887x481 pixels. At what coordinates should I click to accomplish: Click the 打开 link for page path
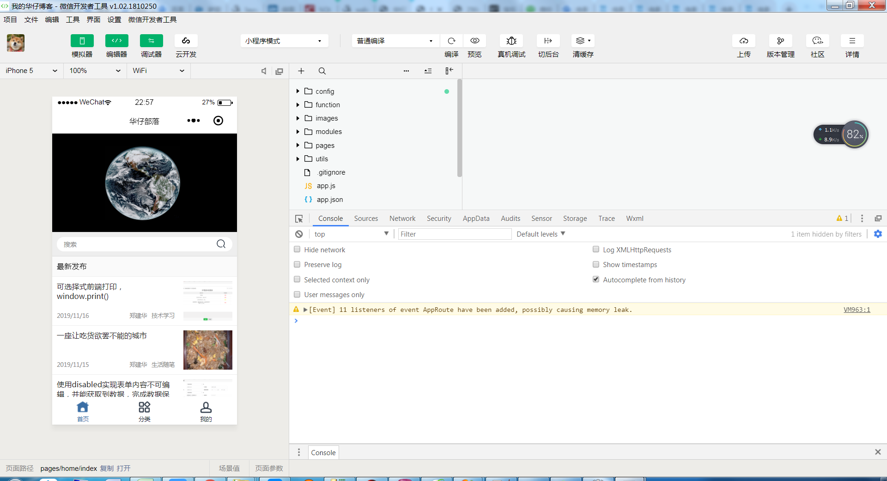(123, 469)
